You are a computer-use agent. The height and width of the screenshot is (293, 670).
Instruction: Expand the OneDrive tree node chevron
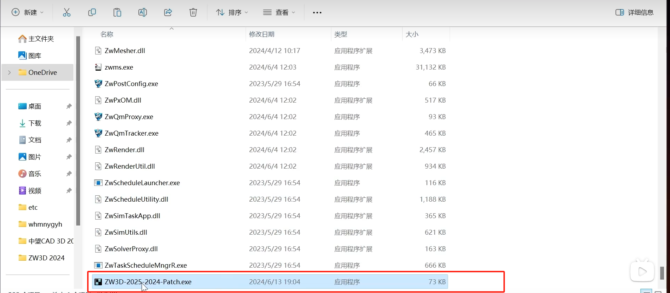9,72
